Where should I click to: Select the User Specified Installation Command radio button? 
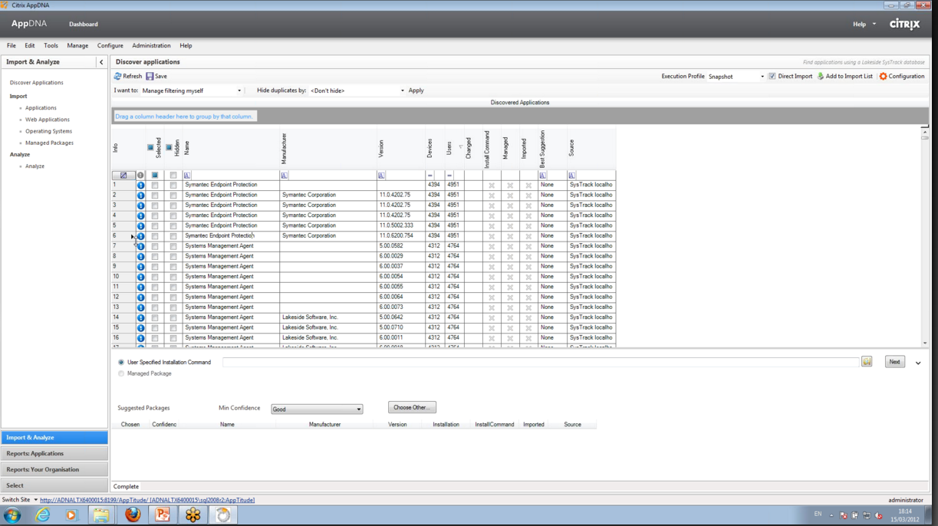pyautogui.click(x=120, y=363)
